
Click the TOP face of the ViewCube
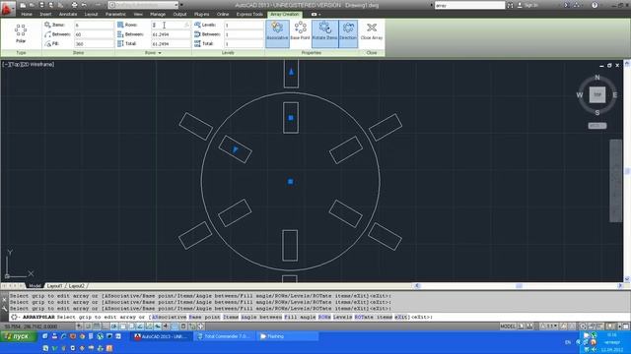point(597,94)
